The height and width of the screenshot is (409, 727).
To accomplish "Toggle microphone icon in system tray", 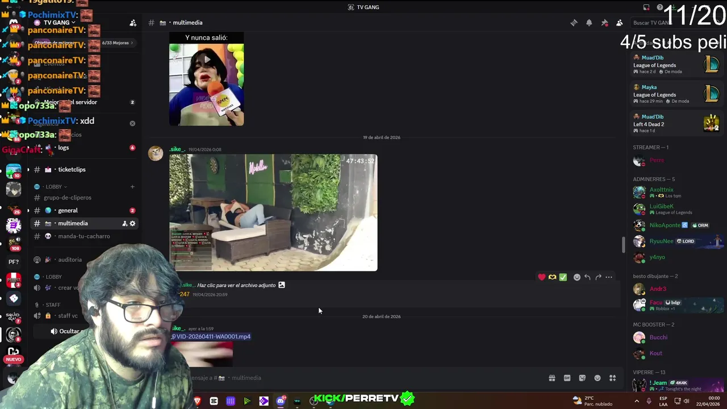I will point(649,401).
